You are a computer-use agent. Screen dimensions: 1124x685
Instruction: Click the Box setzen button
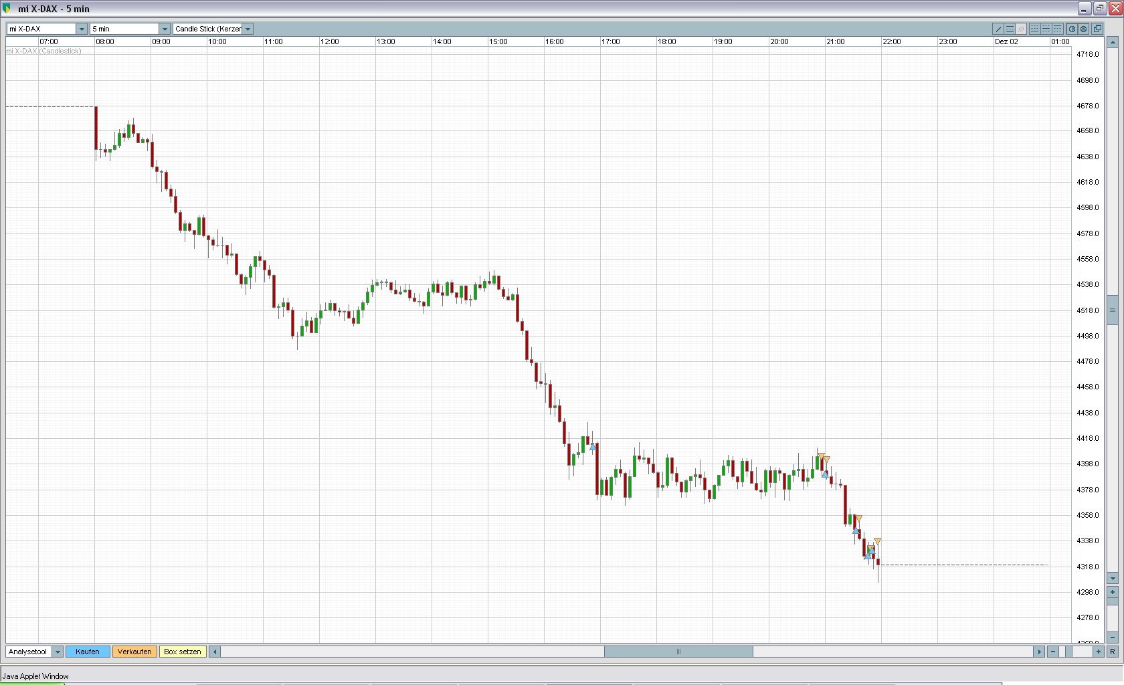183,652
